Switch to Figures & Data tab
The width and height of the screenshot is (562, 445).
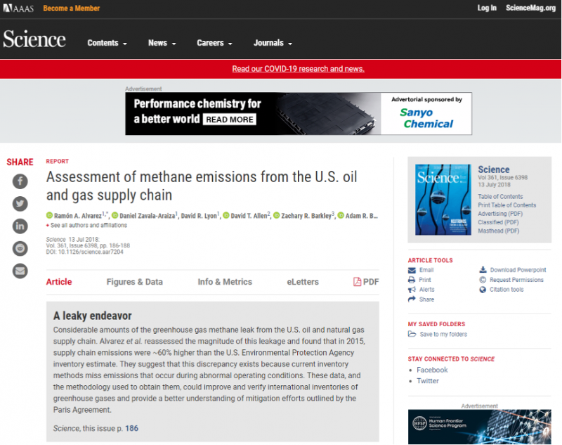tap(134, 282)
